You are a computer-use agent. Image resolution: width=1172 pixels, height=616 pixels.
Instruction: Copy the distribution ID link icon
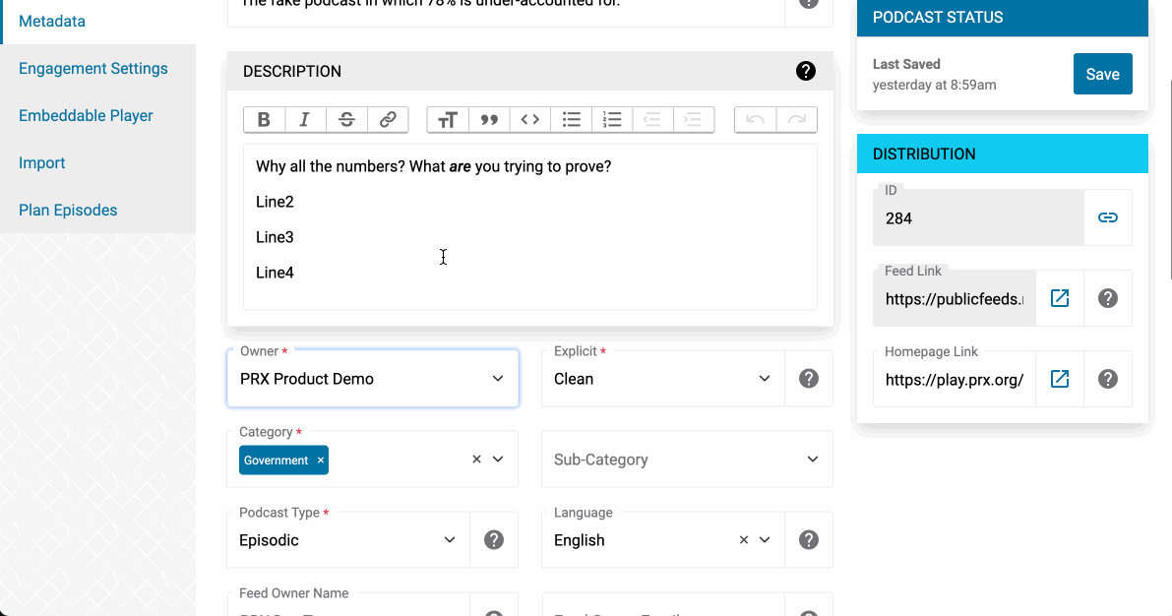point(1108,217)
